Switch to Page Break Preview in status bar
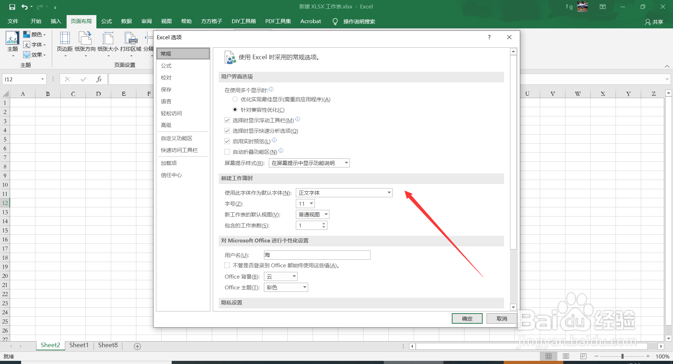The height and width of the screenshot is (364, 673). (x=583, y=356)
